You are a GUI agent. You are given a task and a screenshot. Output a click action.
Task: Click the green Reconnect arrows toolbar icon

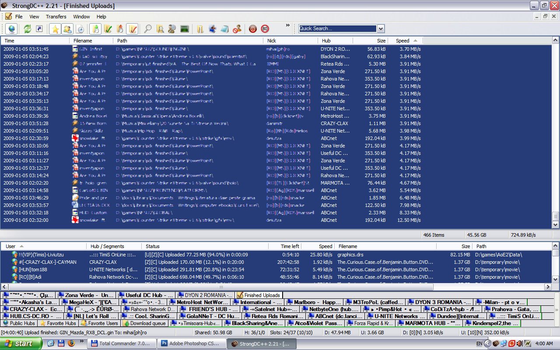tap(27, 29)
